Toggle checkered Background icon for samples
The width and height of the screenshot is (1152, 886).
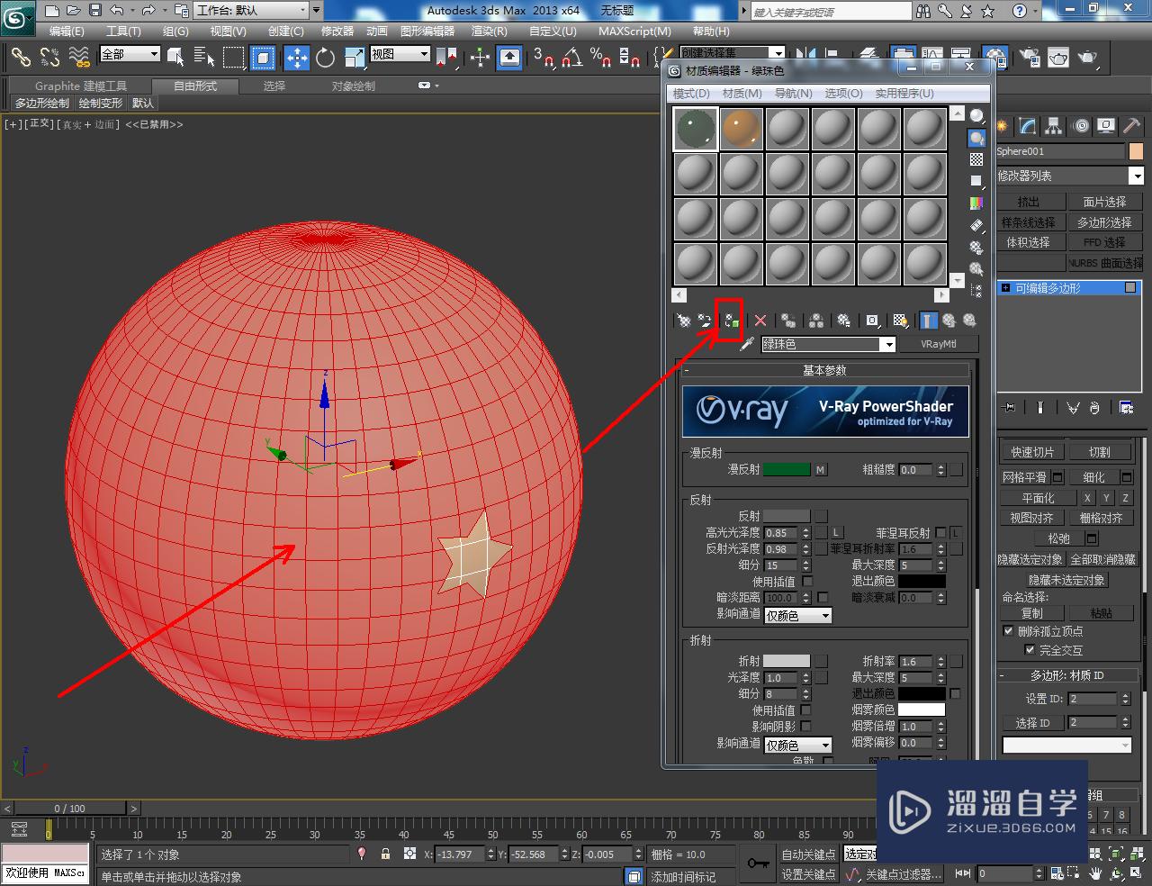click(976, 159)
